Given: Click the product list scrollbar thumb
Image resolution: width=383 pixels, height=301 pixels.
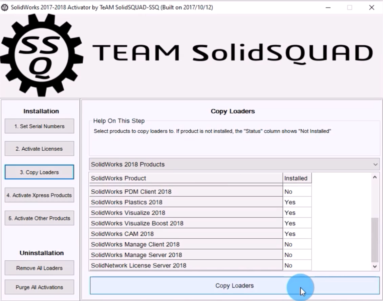Looking at the screenshot, I should tap(375, 240).
